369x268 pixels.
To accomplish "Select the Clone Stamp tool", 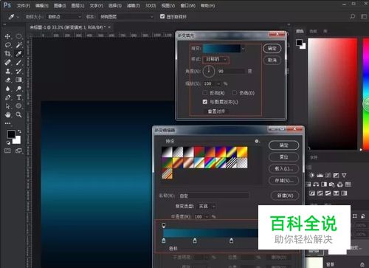I will (7, 71).
